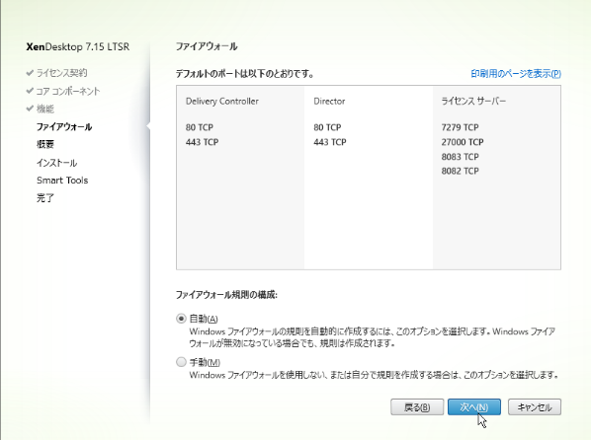This screenshot has height=440, width=591.
Task: Click the ファイアウォール規則の構成 label
Action: click(226, 295)
